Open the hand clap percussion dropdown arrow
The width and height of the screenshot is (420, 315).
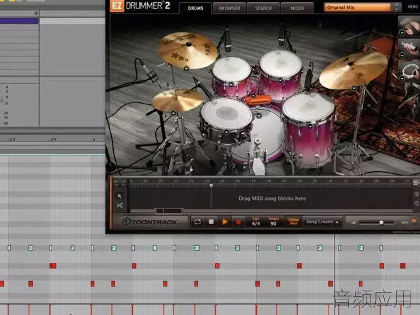pyautogui.click(x=402, y=33)
